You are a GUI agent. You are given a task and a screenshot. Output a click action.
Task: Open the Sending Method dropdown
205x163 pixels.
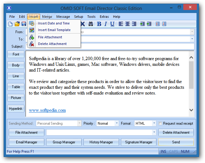tap(79, 123)
